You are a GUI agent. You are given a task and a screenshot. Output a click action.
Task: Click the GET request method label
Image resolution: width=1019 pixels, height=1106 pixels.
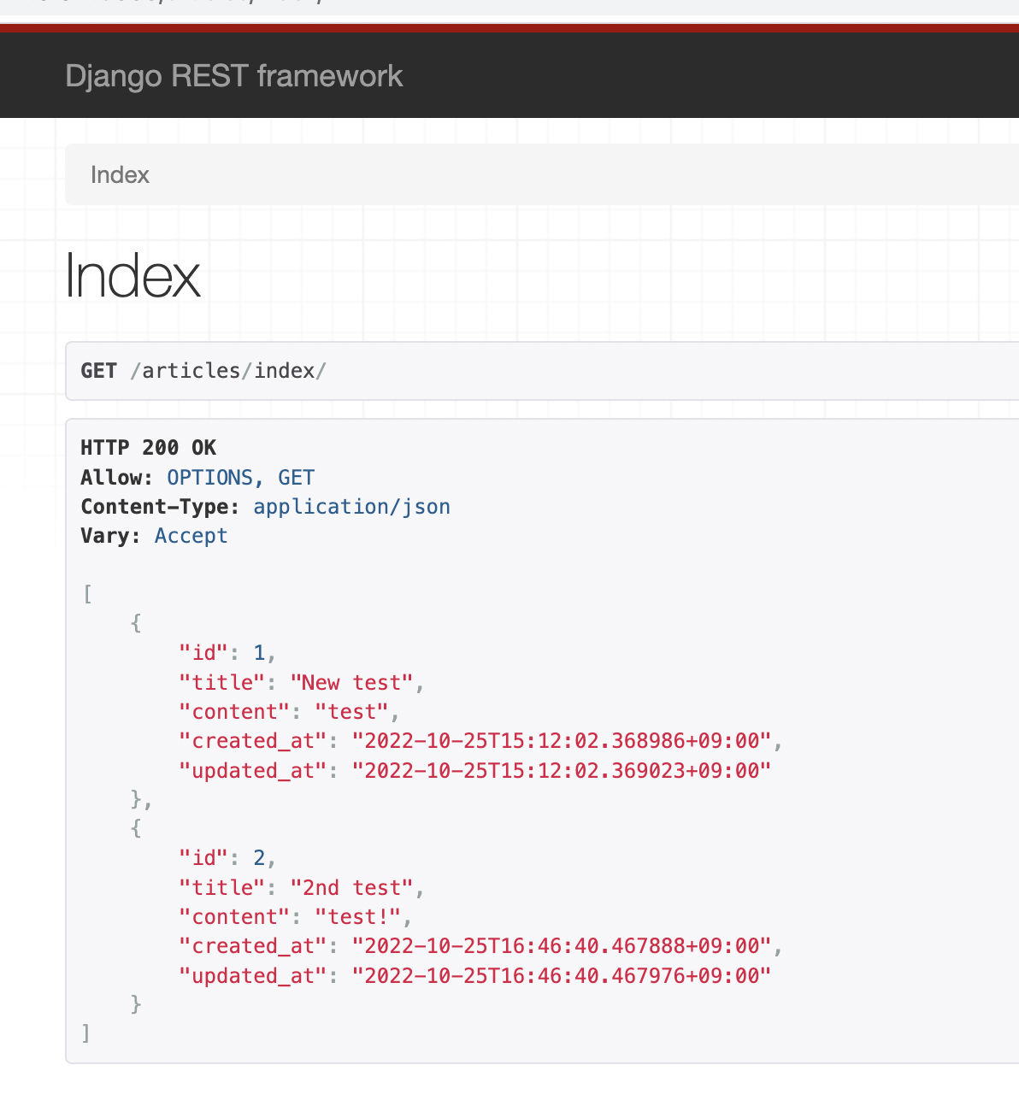(x=98, y=370)
